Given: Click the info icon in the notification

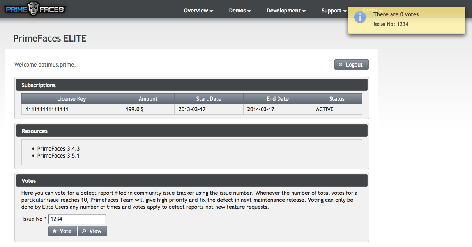Looking at the screenshot, I should tap(360, 18).
